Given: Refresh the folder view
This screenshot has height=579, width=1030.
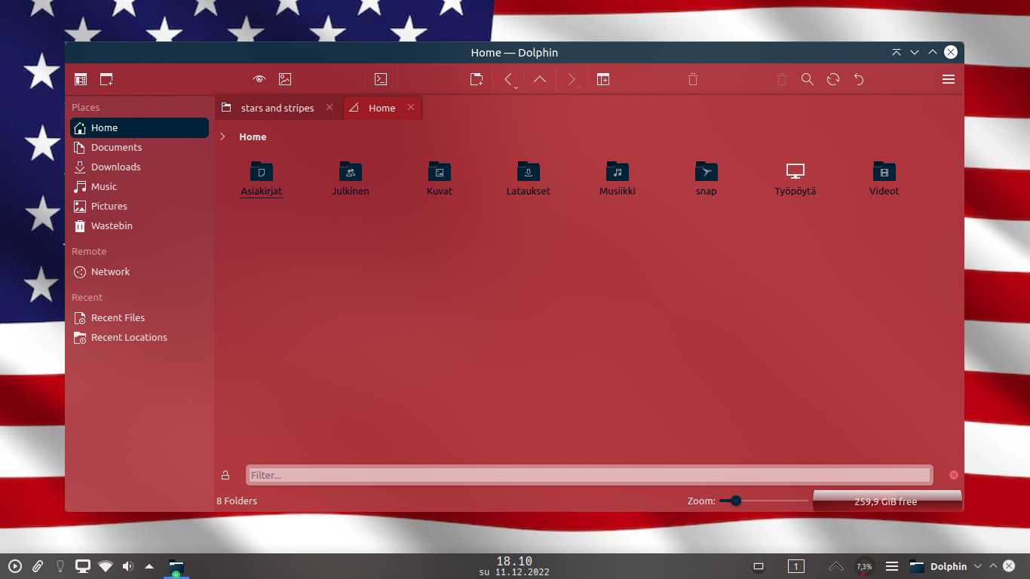Looking at the screenshot, I should tap(833, 79).
